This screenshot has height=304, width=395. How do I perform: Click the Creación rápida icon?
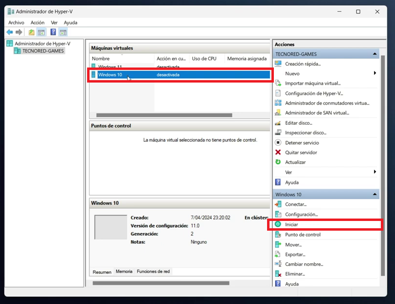[278, 64]
